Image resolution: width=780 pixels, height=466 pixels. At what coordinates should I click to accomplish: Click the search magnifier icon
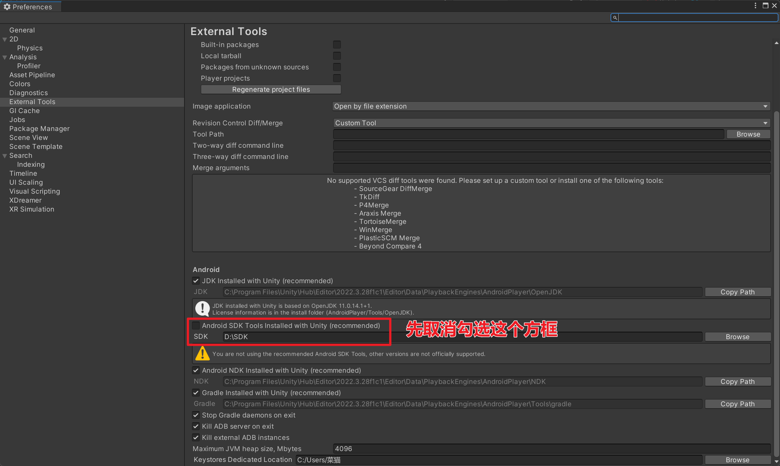[615, 18]
